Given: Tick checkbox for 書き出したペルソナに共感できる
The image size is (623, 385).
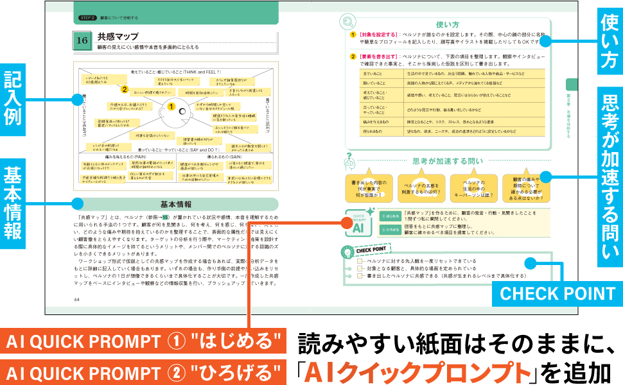Looking at the screenshot, I should [x=360, y=275].
